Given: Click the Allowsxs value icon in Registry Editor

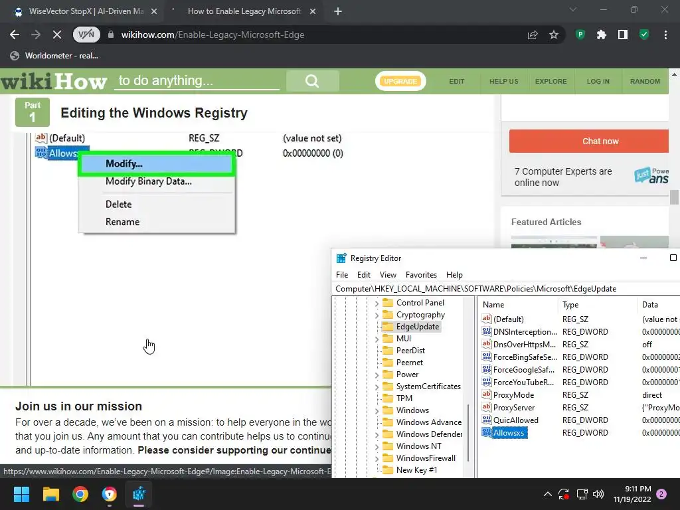Looking at the screenshot, I should point(487,432).
